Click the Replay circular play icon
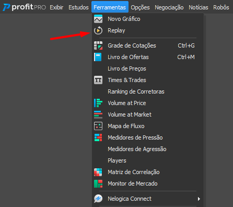233x207 pixels. coord(98,30)
